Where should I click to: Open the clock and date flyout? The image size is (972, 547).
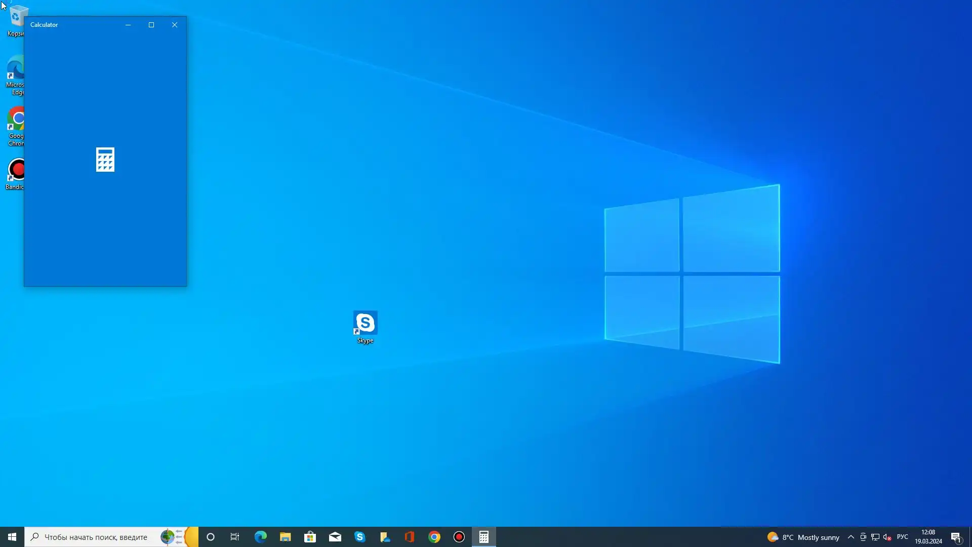click(x=928, y=537)
